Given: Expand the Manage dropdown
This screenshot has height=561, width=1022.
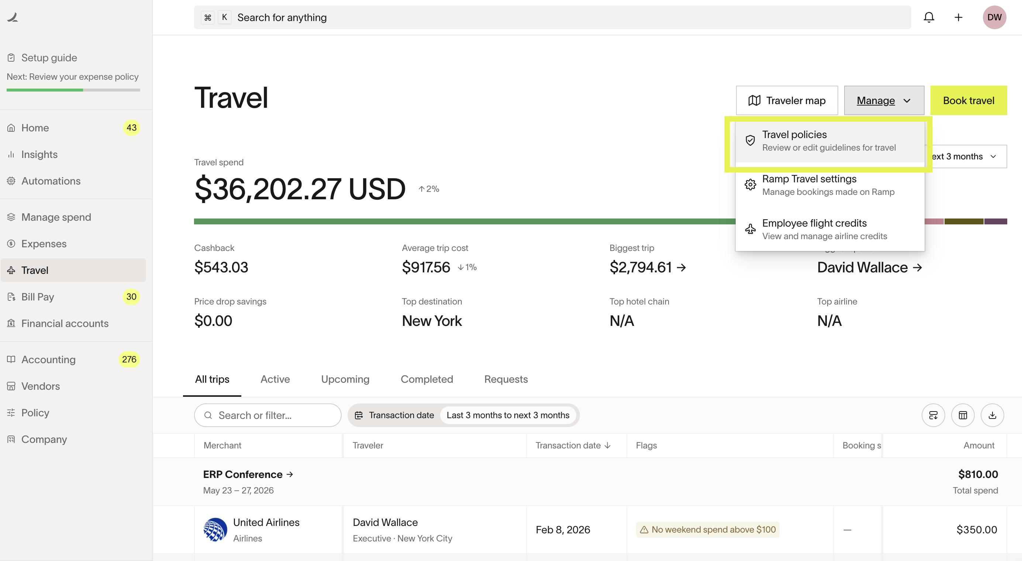Looking at the screenshot, I should [884, 100].
